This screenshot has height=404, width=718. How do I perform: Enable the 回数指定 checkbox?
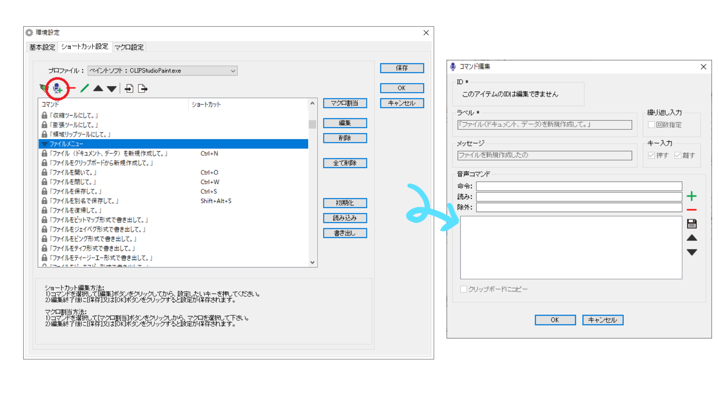pyautogui.click(x=651, y=125)
